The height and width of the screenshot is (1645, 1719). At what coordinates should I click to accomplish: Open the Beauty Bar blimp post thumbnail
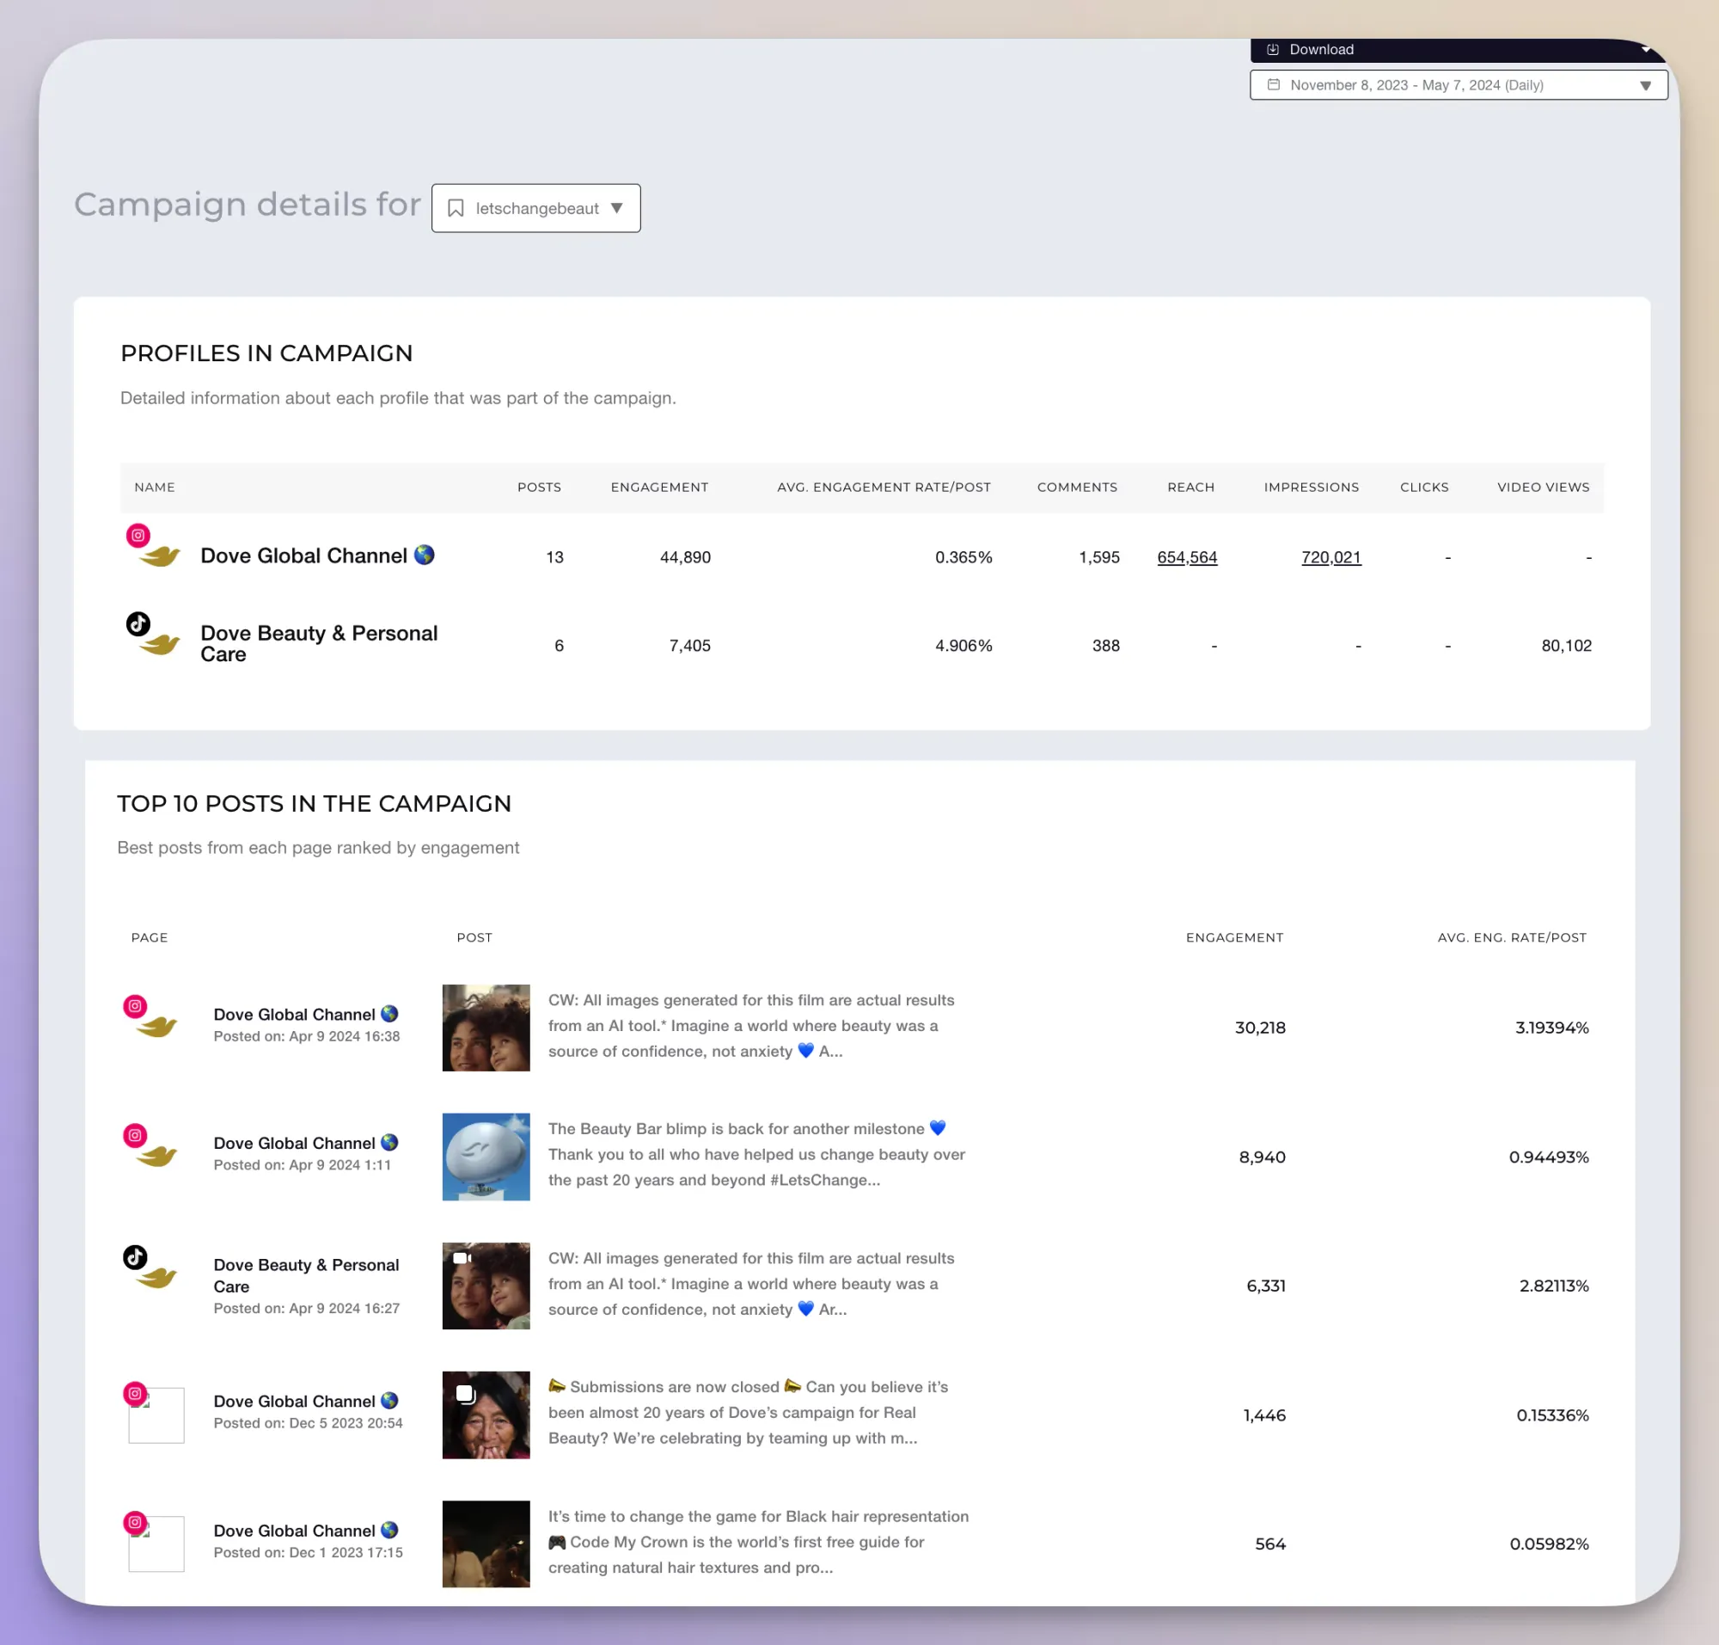486,1157
